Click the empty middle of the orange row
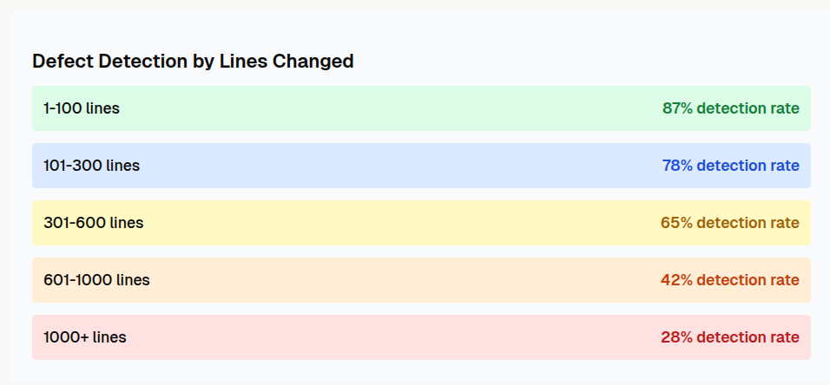Image resolution: width=830 pixels, height=385 pixels. [x=391, y=280]
